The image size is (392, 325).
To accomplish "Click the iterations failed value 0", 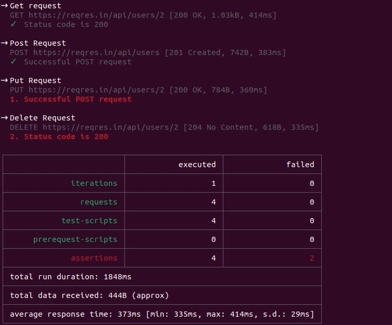I will [x=312, y=183].
